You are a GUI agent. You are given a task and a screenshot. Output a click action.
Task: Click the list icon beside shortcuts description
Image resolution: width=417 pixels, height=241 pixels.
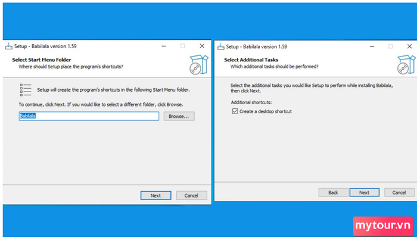[26, 90]
